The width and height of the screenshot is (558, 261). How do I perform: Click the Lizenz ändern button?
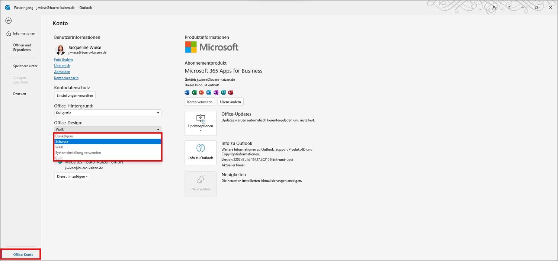pyautogui.click(x=231, y=102)
